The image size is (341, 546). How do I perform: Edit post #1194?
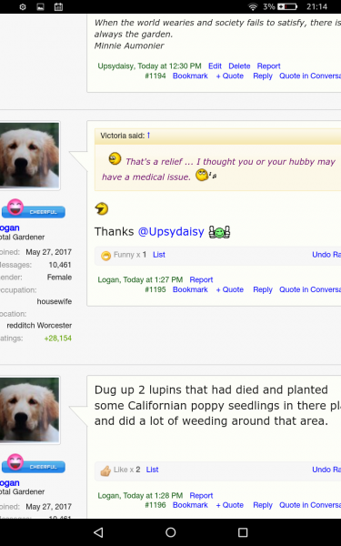[215, 66]
